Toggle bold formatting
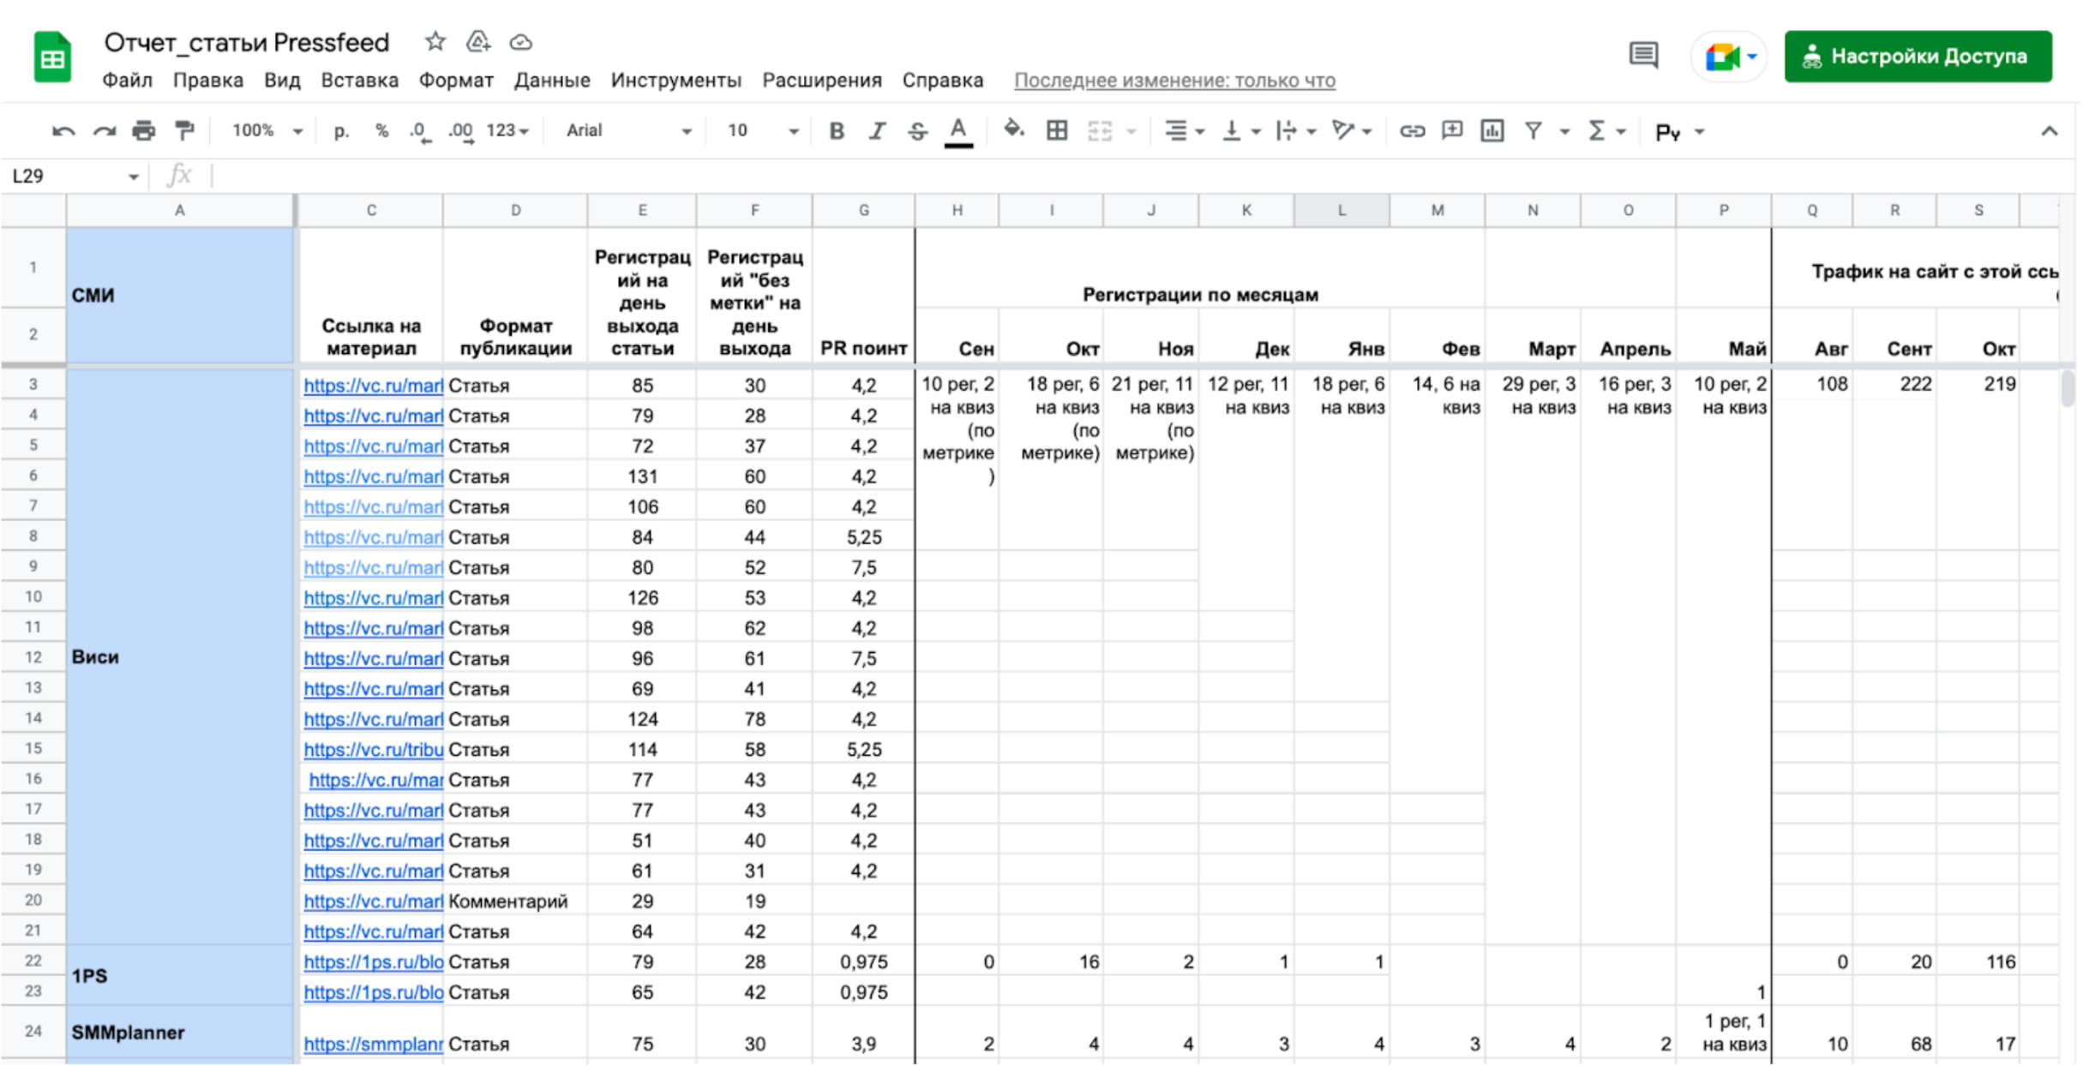This screenshot has height=1066, width=2083. 837,131
